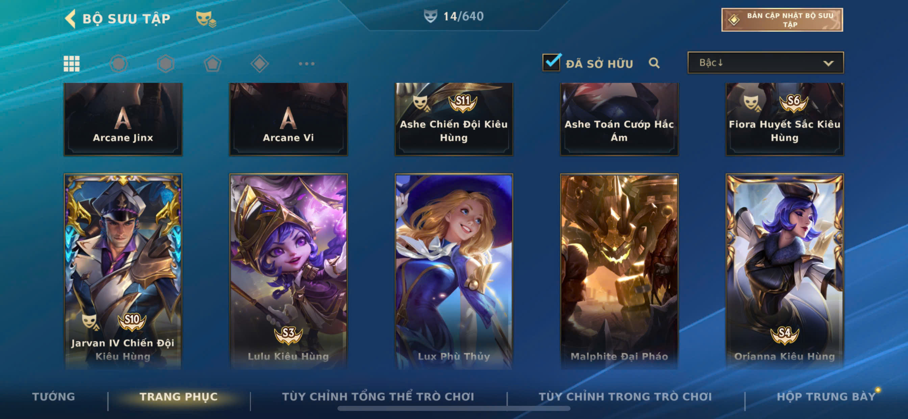
Task: Filter skins by the circle rarity icon
Action: coord(119,64)
